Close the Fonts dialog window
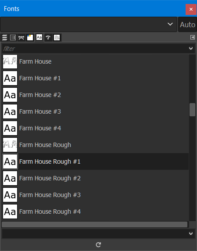 191,9
